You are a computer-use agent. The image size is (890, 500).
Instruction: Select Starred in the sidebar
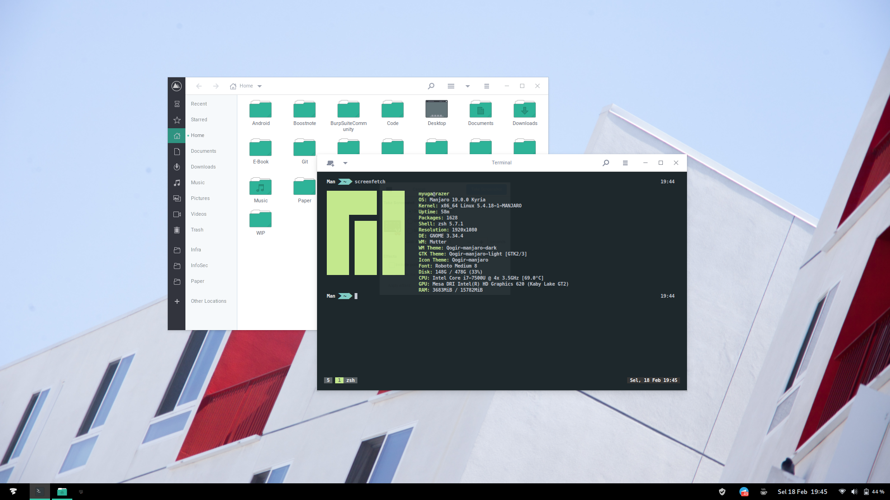pyautogui.click(x=199, y=119)
